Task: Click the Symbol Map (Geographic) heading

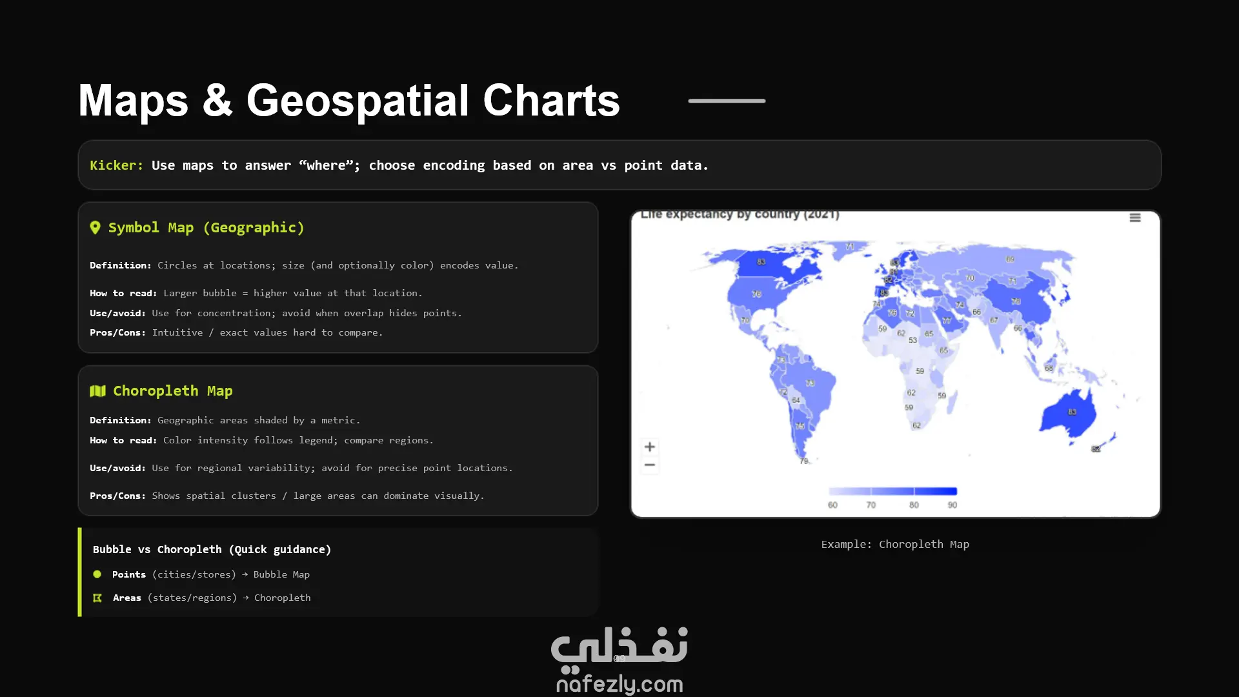Action: (x=206, y=228)
